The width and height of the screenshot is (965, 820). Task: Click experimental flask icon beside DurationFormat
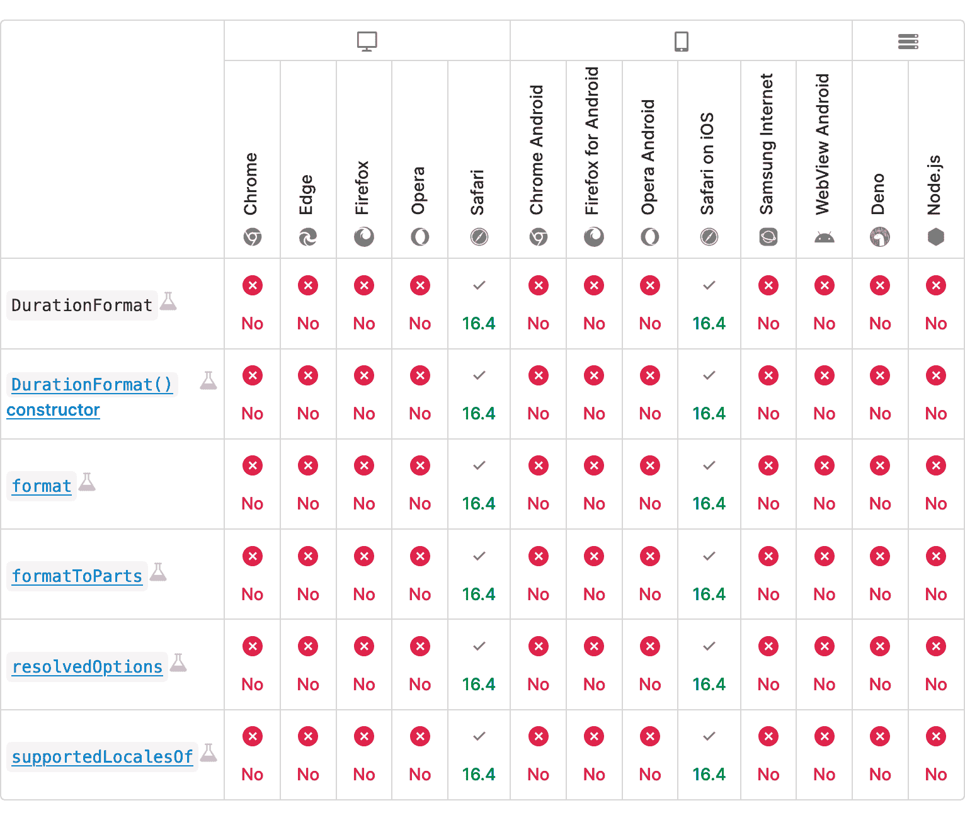[x=168, y=302]
